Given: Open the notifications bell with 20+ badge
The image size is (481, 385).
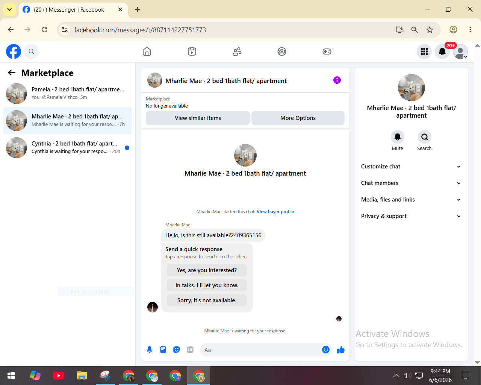Looking at the screenshot, I should 442,52.
